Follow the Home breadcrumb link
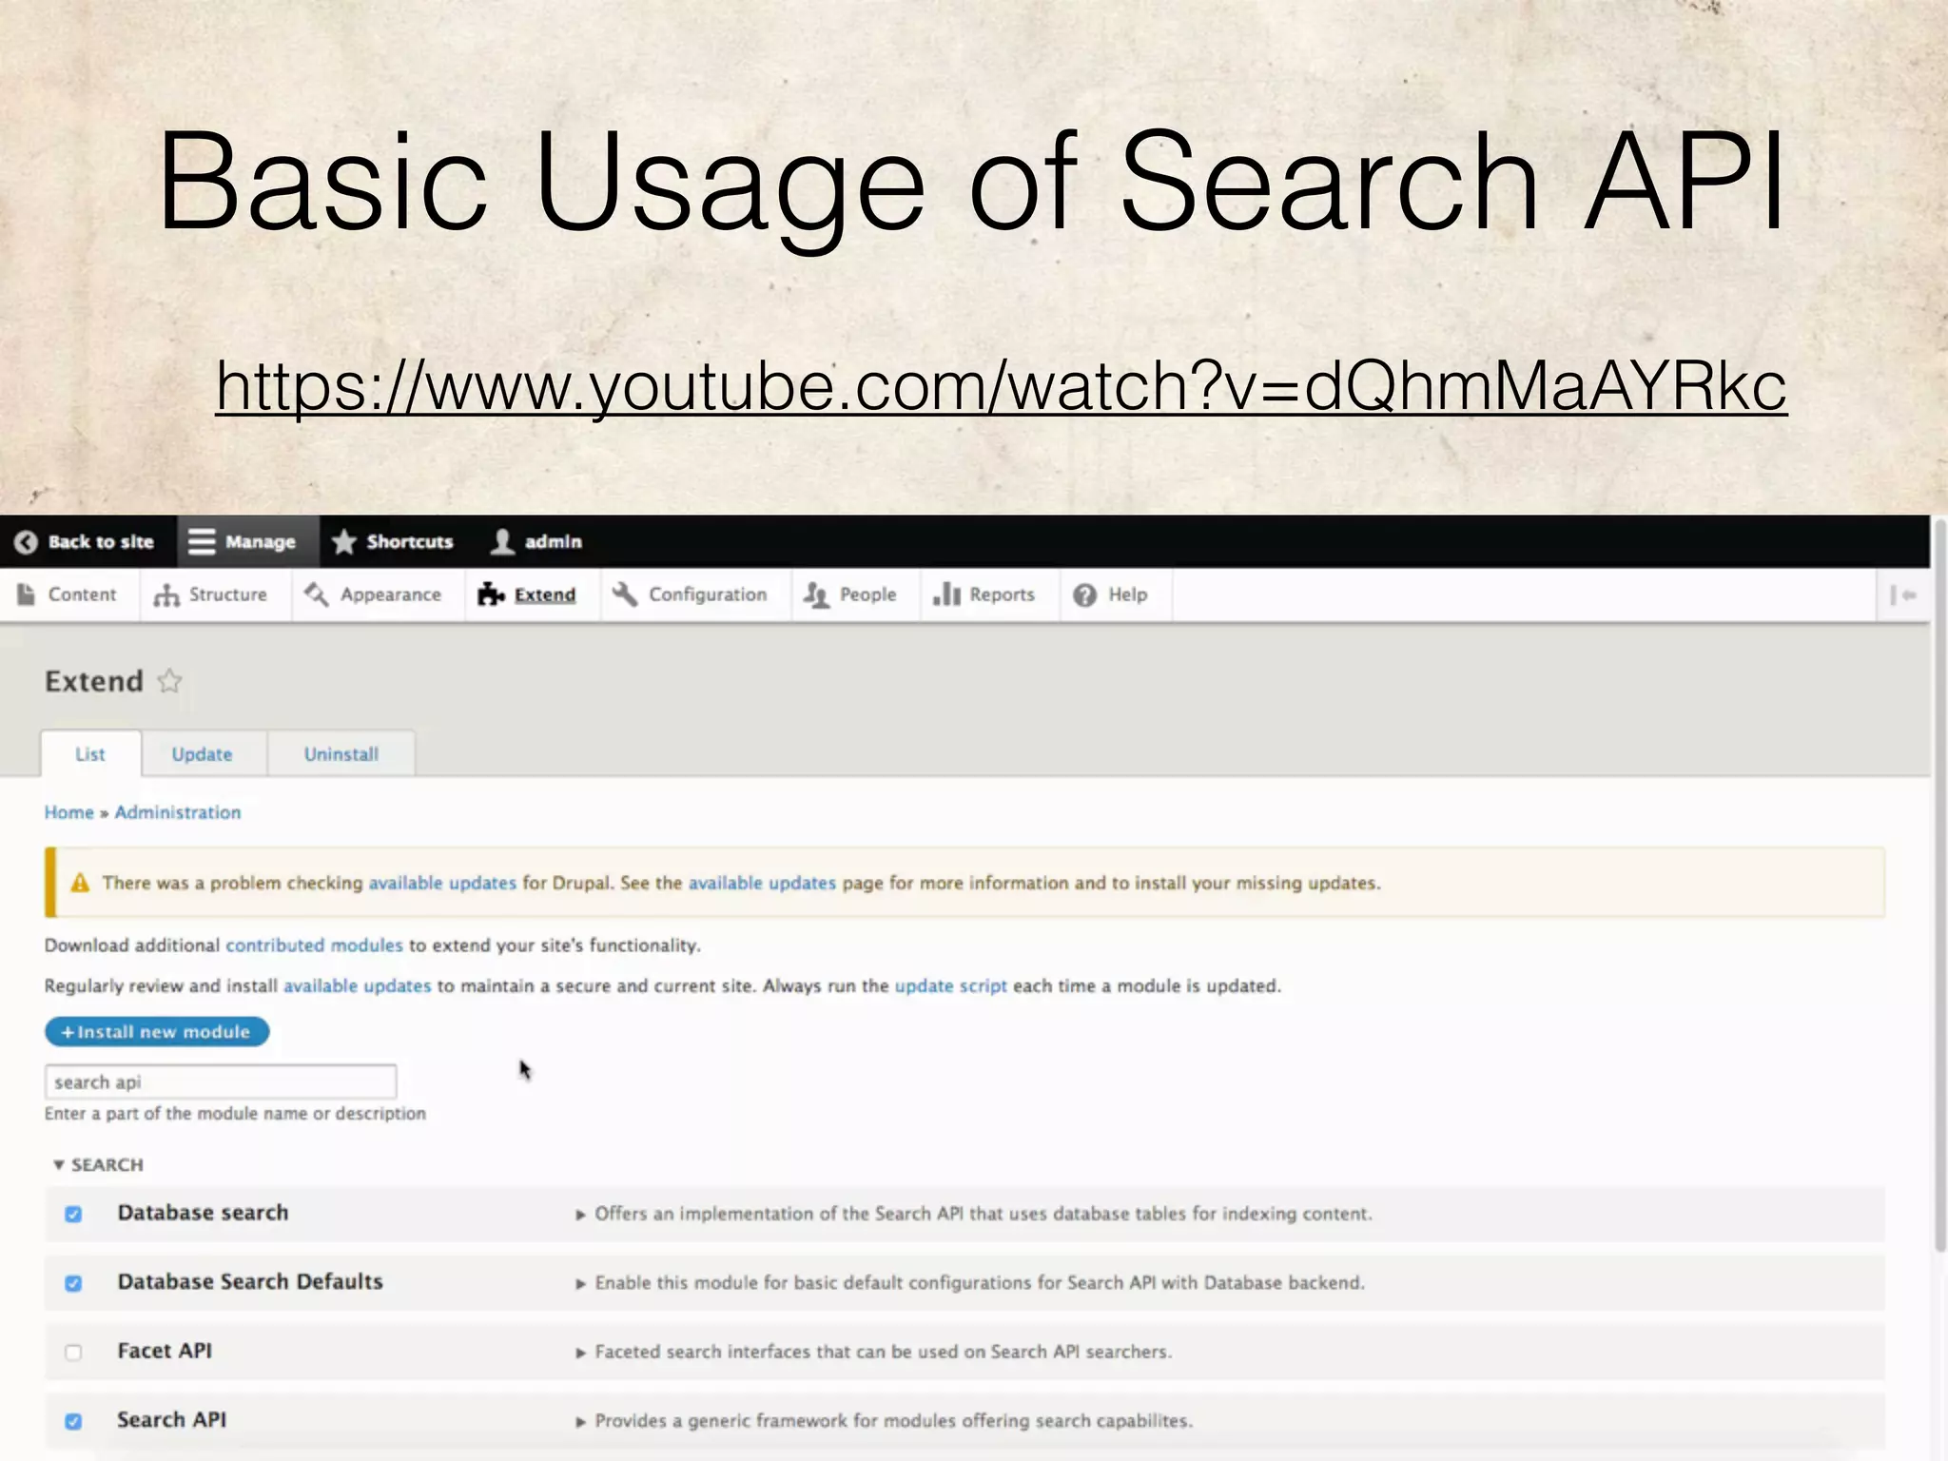The height and width of the screenshot is (1461, 1948). [x=69, y=812]
